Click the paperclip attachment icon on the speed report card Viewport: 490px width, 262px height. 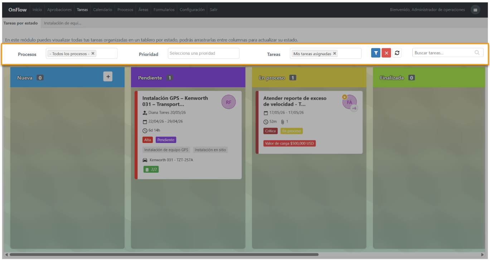coord(282,122)
